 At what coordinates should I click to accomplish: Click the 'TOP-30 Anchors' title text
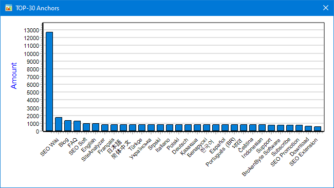(x=38, y=8)
